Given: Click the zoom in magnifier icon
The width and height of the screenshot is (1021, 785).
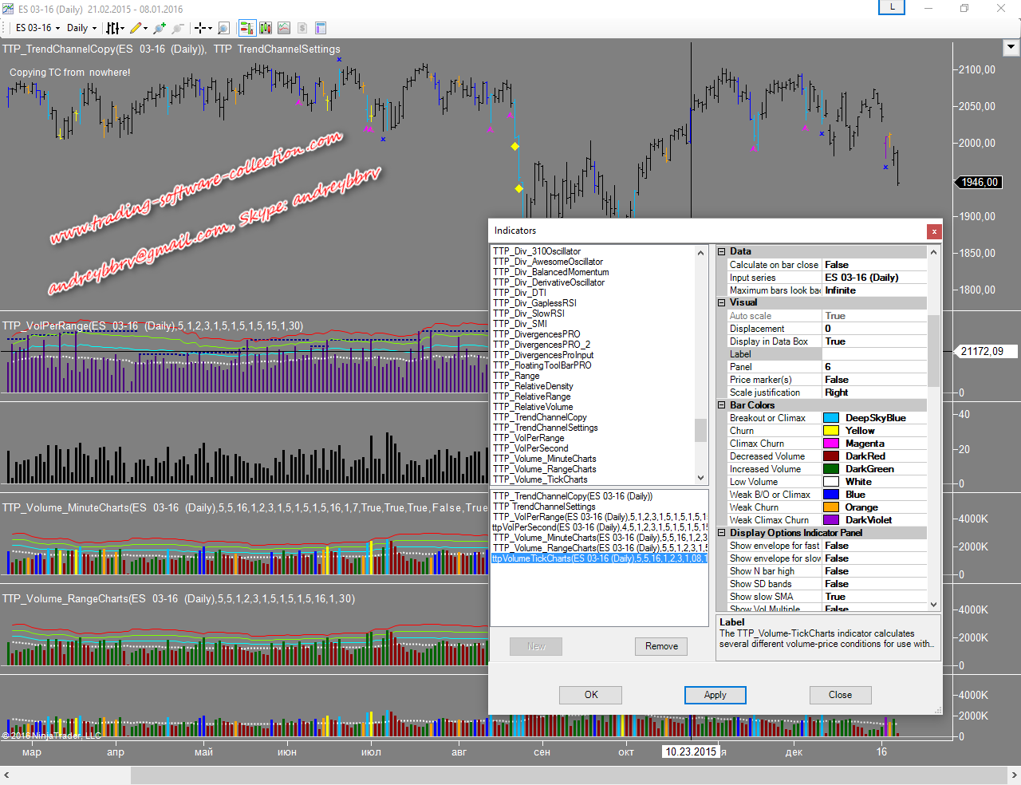Looking at the screenshot, I should [x=160, y=28].
